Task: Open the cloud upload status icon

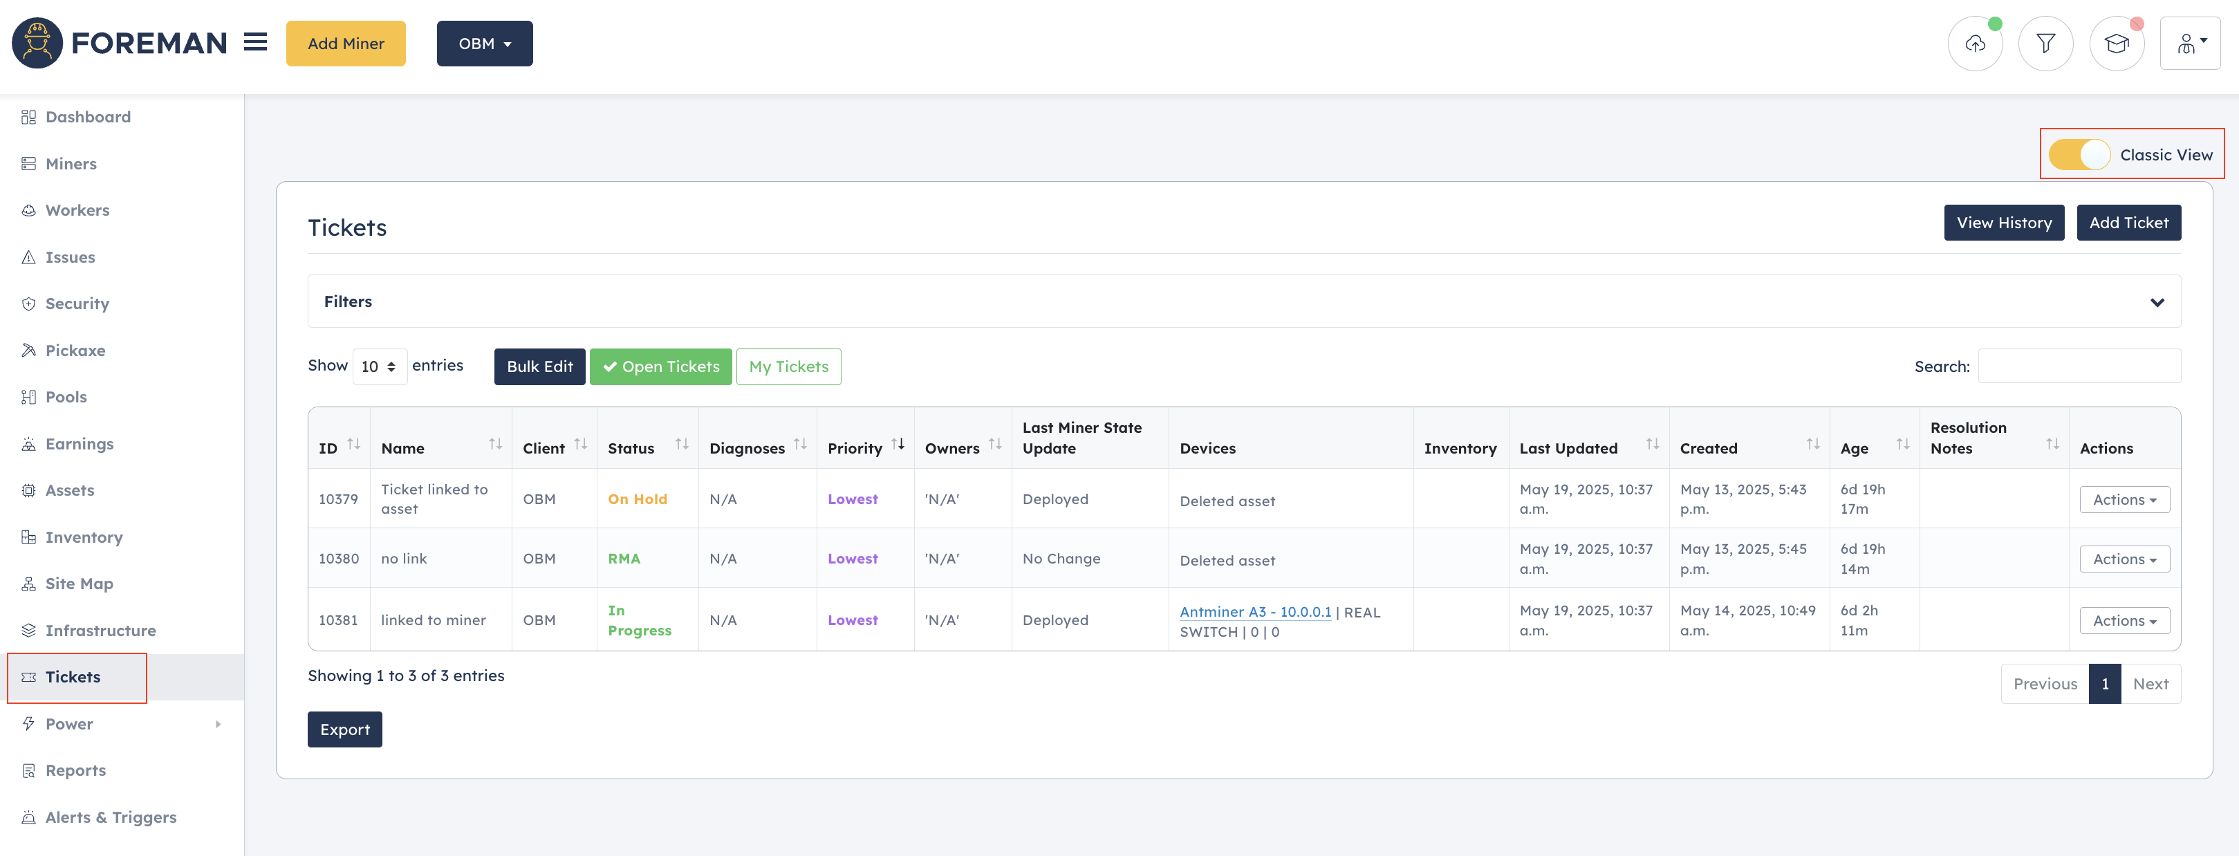Action: tap(1975, 44)
